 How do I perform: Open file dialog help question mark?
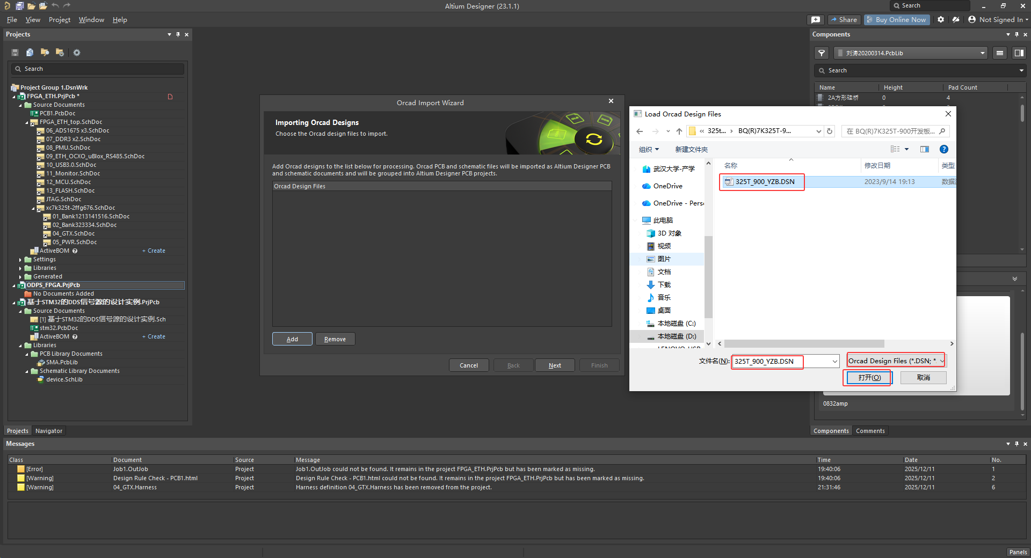coord(944,149)
